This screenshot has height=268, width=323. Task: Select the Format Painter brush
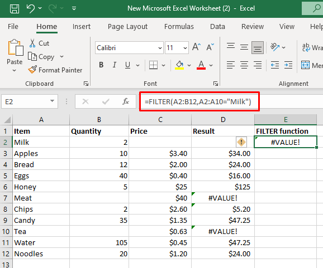[32, 70]
